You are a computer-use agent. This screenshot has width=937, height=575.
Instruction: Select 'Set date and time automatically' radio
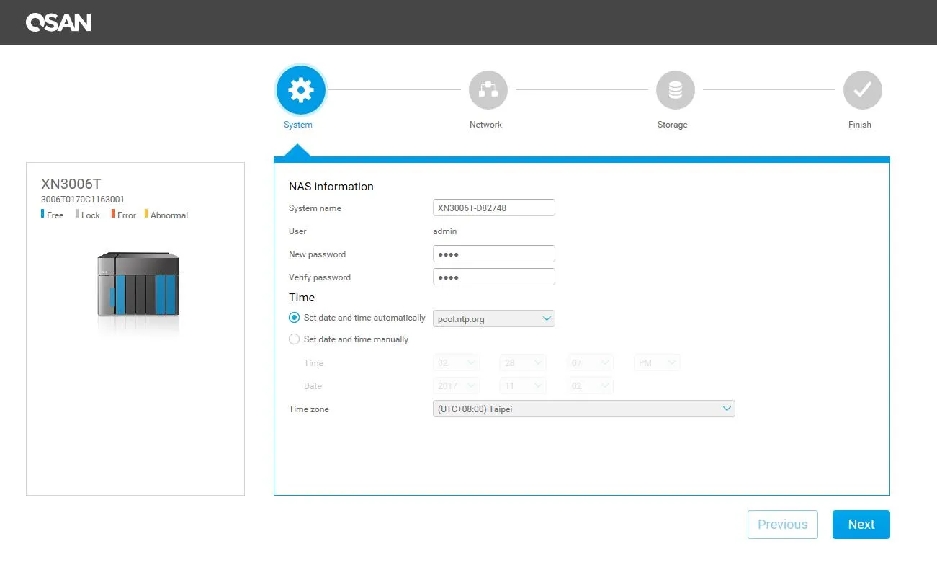[x=294, y=318]
